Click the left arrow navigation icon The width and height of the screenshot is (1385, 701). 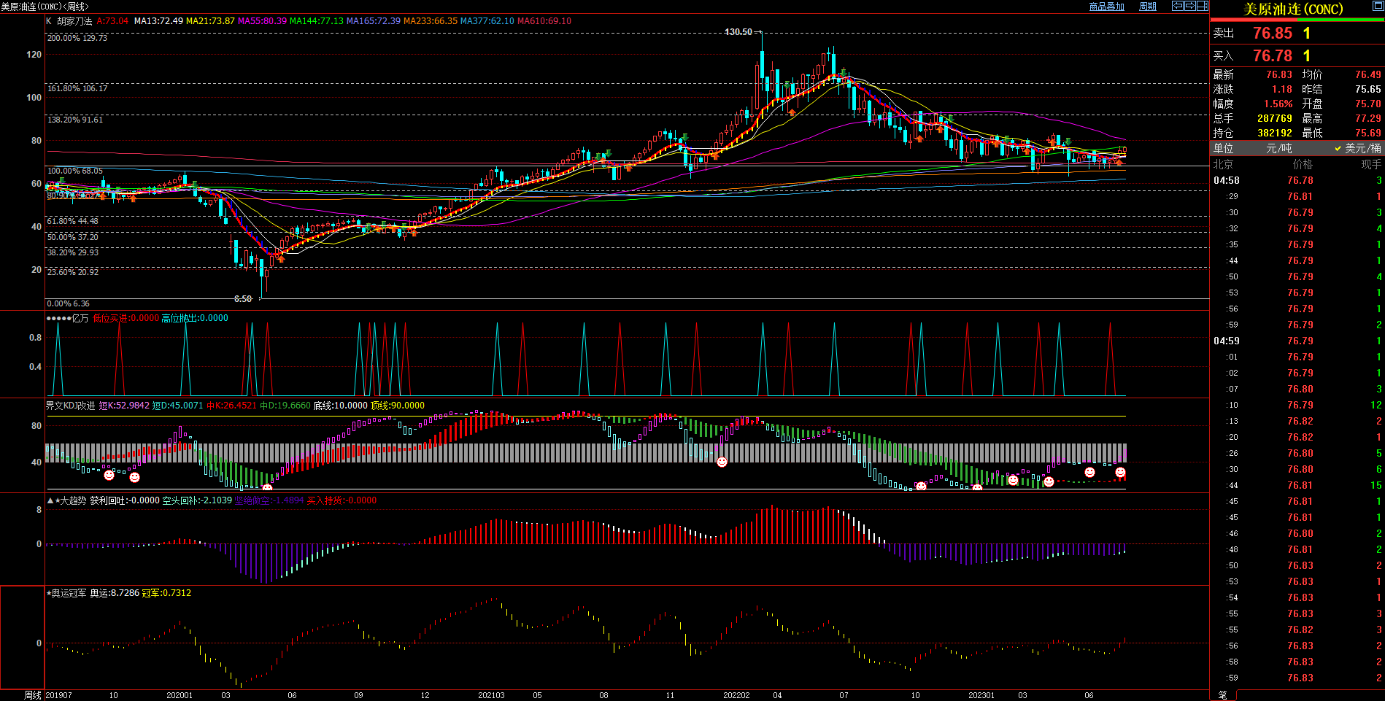tap(1177, 6)
